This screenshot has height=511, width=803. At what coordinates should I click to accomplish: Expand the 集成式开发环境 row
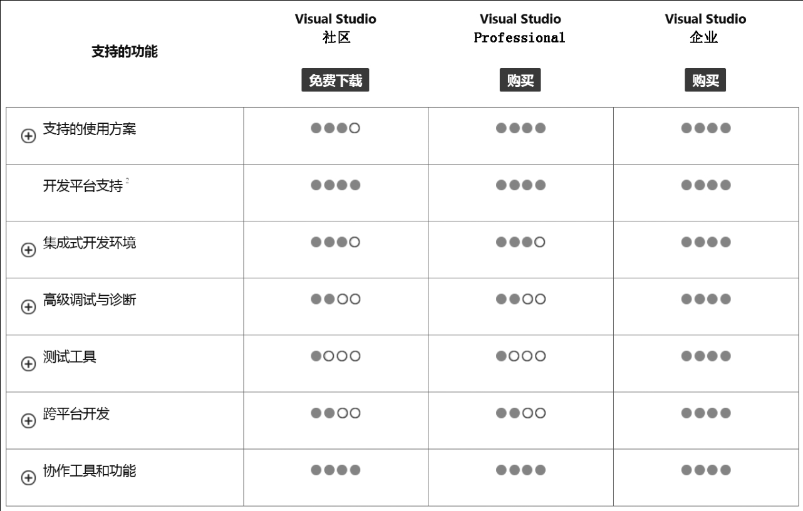click(28, 250)
